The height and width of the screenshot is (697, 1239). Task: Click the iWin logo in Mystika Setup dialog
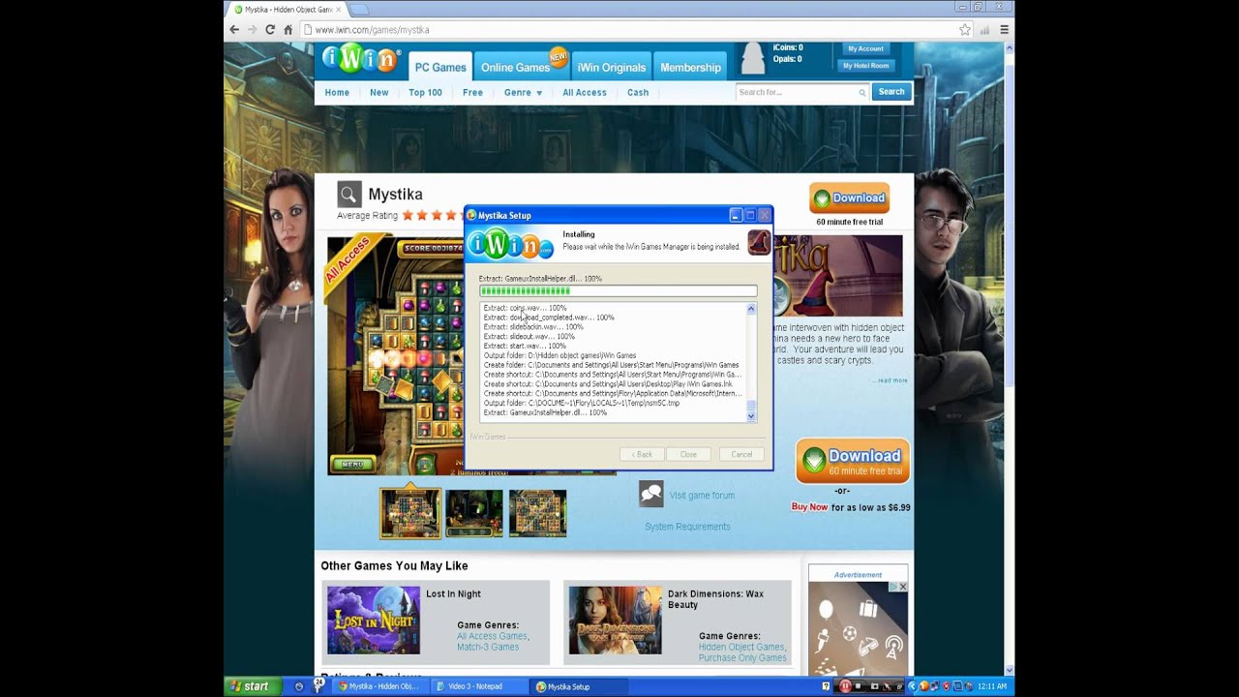click(510, 245)
